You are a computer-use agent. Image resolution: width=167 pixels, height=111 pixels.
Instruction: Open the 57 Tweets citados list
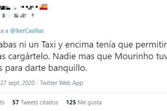pos(35,103)
